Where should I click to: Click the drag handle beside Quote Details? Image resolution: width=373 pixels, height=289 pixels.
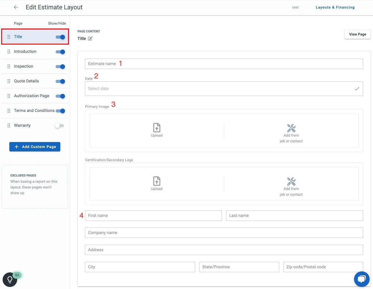pos(9,81)
